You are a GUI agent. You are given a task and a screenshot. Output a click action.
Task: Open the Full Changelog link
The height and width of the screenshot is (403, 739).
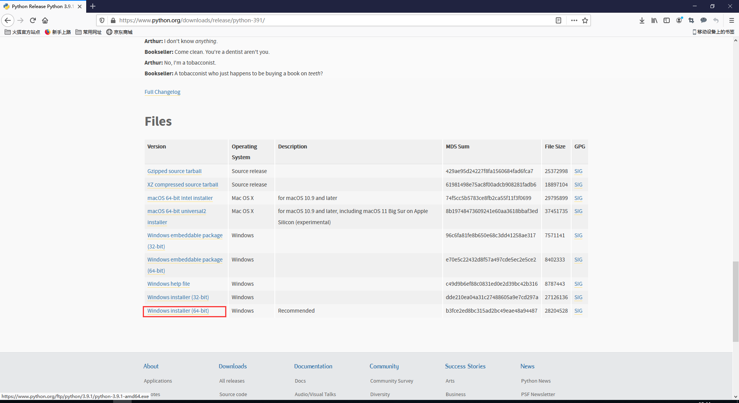pos(162,92)
